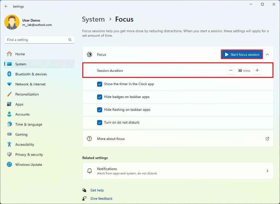Screen dimensions: 280x204
Task: Select the Network & internet globe icon
Action: (9, 84)
